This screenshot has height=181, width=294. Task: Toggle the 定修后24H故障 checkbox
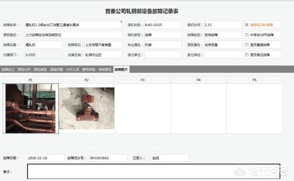247,25
